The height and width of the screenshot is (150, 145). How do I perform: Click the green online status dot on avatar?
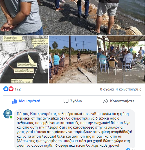(11, 117)
